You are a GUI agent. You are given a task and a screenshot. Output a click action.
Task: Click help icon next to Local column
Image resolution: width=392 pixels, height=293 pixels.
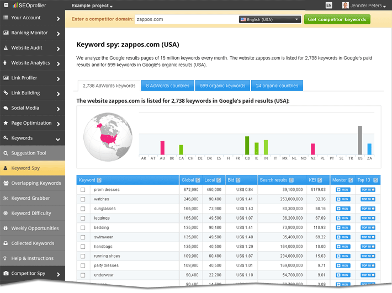tap(219, 180)
